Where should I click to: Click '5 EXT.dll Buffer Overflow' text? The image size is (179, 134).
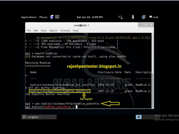coord(45,88)
